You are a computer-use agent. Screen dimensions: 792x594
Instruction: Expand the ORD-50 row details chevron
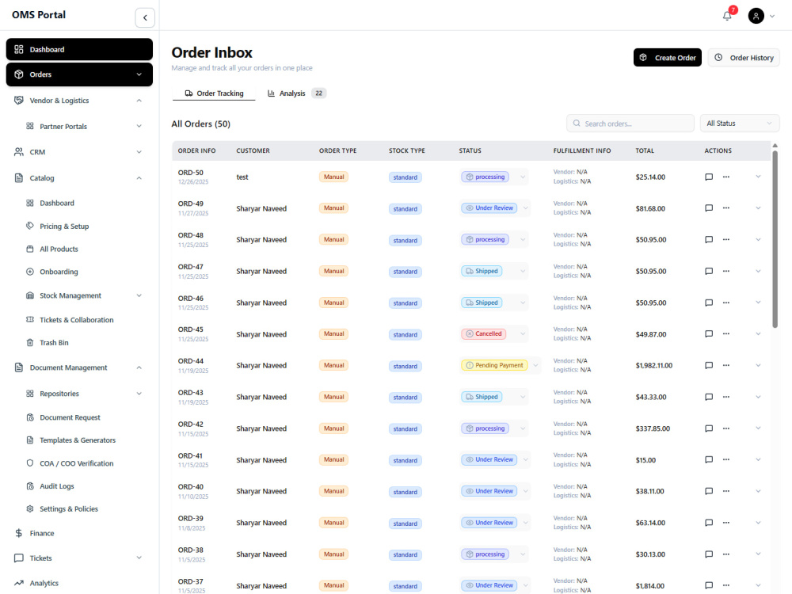[x=758, y=177]
